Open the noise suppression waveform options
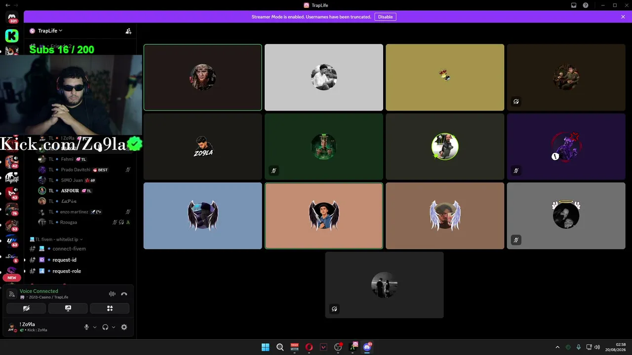 112,294
